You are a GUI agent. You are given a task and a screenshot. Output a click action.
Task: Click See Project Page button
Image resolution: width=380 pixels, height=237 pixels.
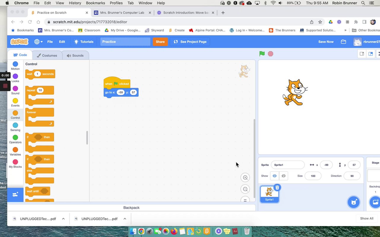[190, 42]
